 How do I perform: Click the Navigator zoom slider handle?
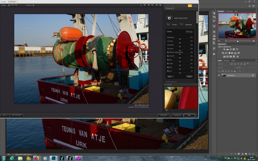(238, 41)
